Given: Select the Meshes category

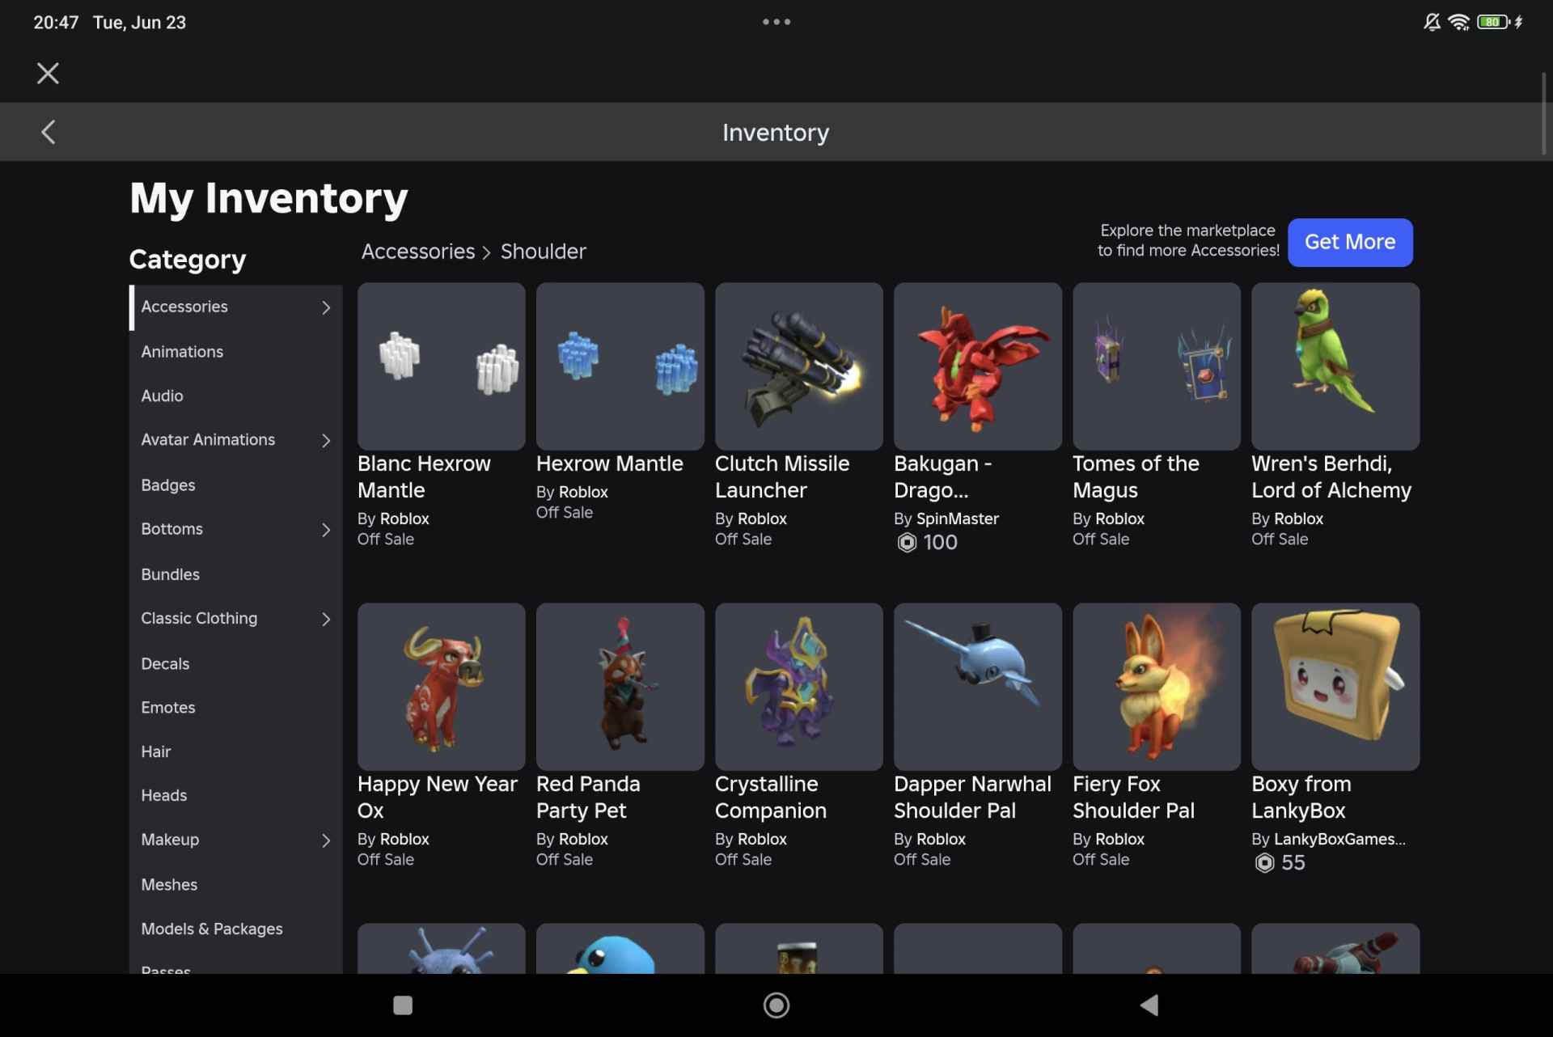Looking at the screenshot, I should pos(235,884).
